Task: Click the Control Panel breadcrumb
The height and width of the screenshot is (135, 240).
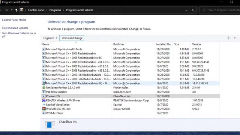Action: 36,10
